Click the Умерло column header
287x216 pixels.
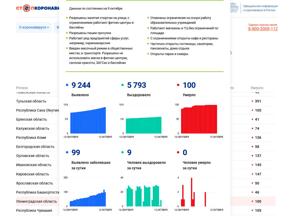(x=257, y=88)
